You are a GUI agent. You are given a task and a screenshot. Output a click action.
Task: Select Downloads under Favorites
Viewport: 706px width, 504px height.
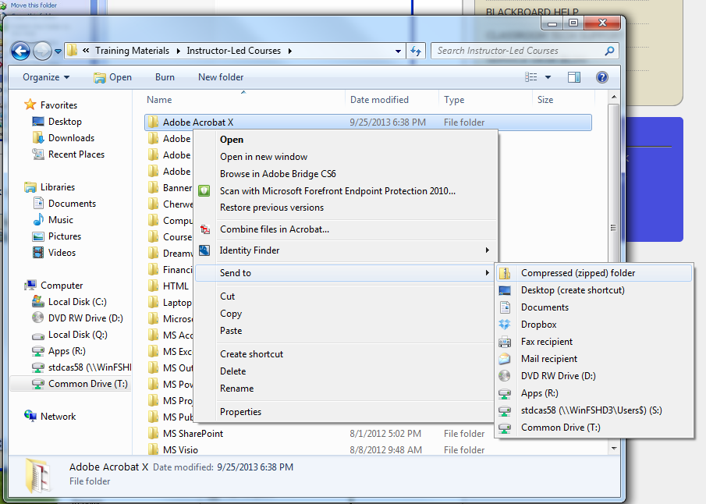(71, 138)
